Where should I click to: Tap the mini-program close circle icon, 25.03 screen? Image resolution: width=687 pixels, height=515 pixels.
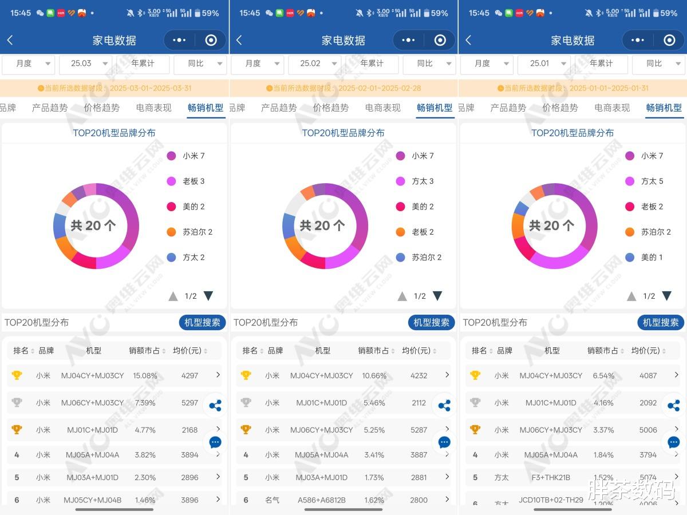211,40
